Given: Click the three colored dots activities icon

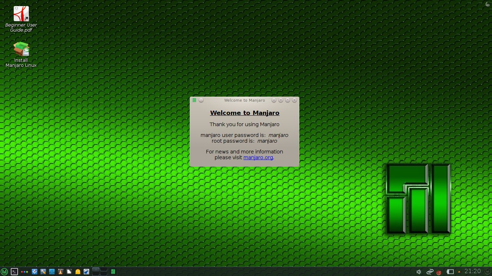Looking at the screenshot, I should point(24,272).
